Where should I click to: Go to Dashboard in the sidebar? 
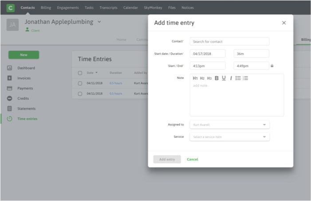(26, 68)
